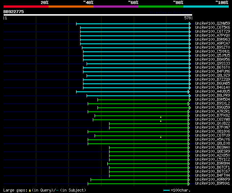Open the UniRef100_B6TCF1 label
This screenshot has width=232, height=193.
pos(212,168)
